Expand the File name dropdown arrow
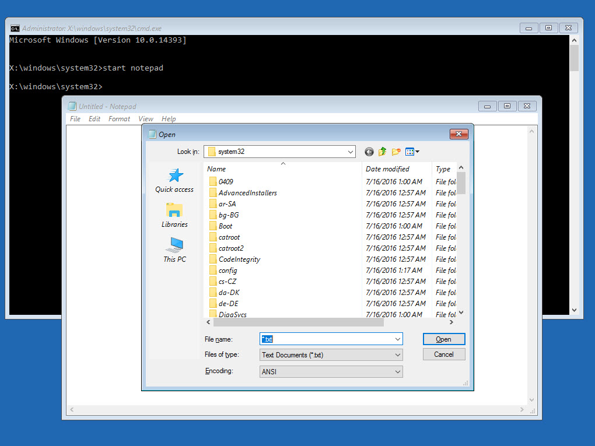Viewport: 595px width, 446px height. (398, 339)
